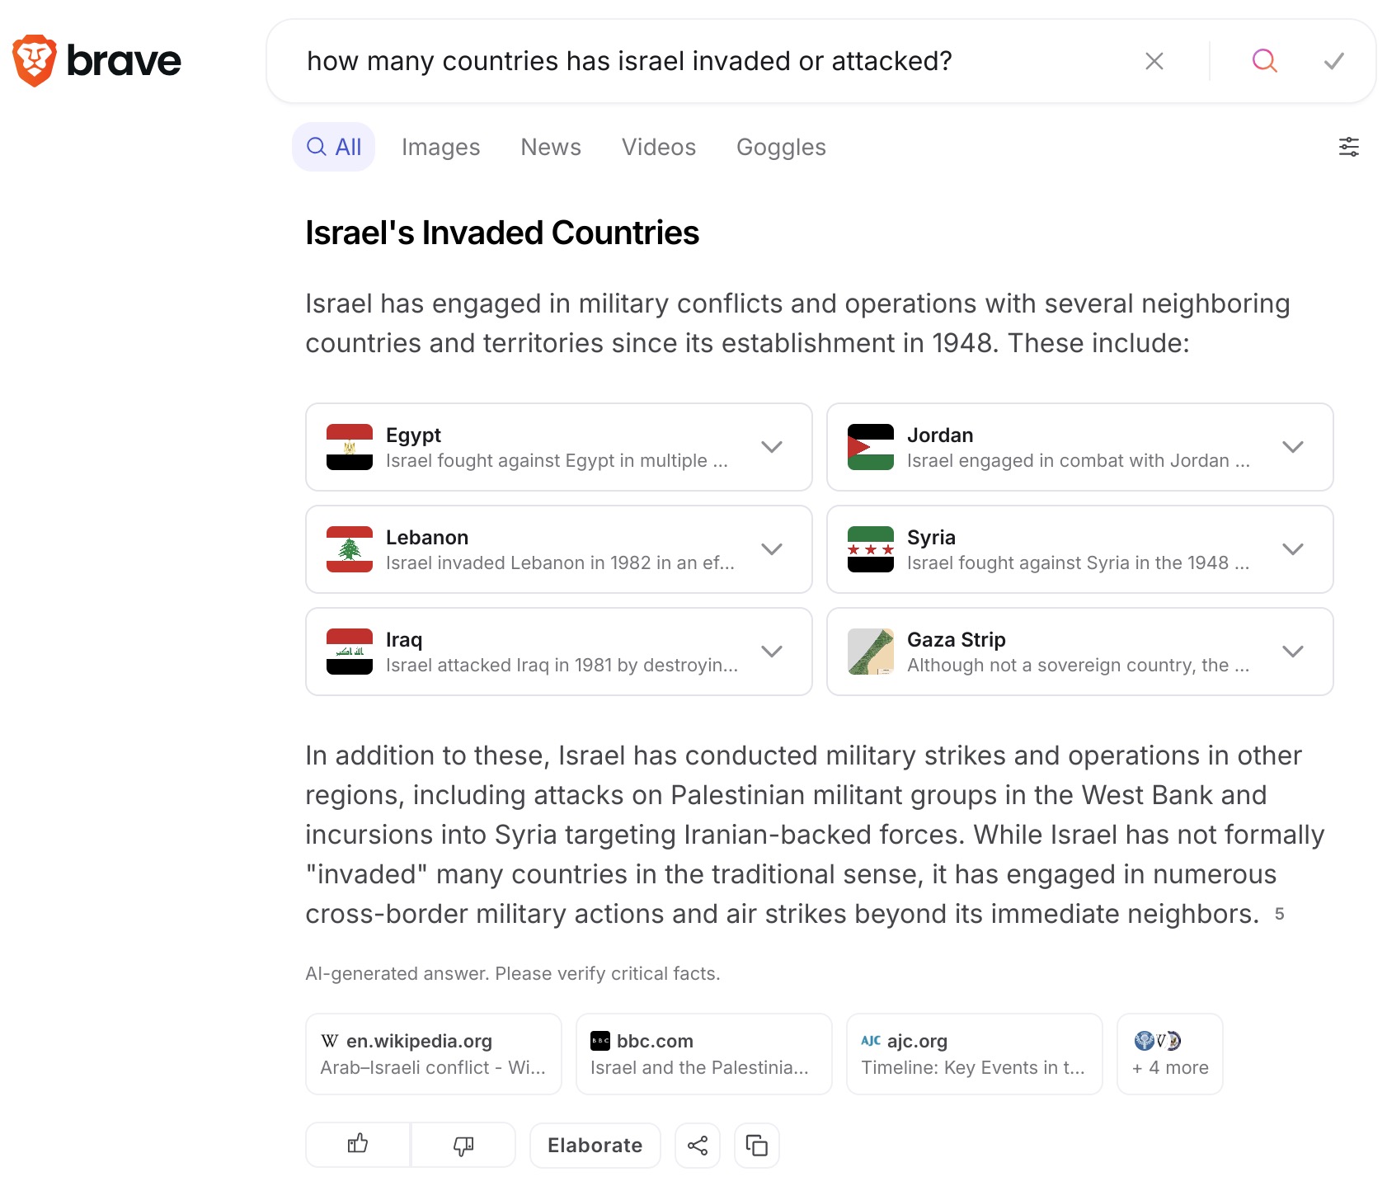Copy the answer to clipboard
This screenshot has width=1387, height=1186.
tap(757, 1145)
